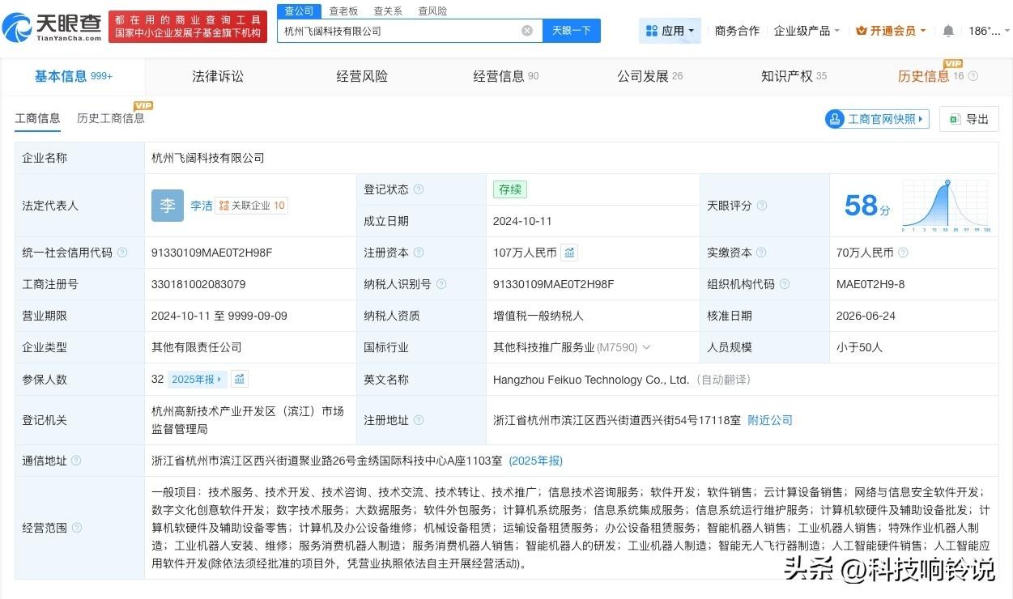1013x599 pixels.
Task: Open the 开通会员 dropdown
Action: pyautogui.click(x=892, y=31)
